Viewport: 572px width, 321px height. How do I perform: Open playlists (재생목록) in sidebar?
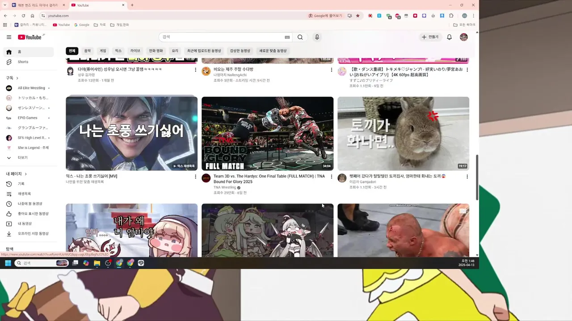(29, 194)
